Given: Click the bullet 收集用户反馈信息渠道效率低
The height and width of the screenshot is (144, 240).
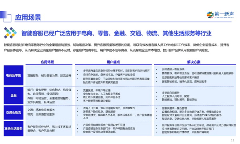Looking at the screenshot, I should point(99,132).
